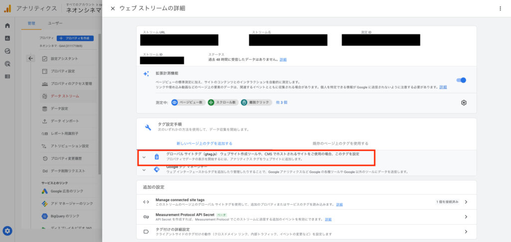This screenshot has height=242, width=511.
Task: Switch to the 管理 tab
Action: [x=31, y=23]
